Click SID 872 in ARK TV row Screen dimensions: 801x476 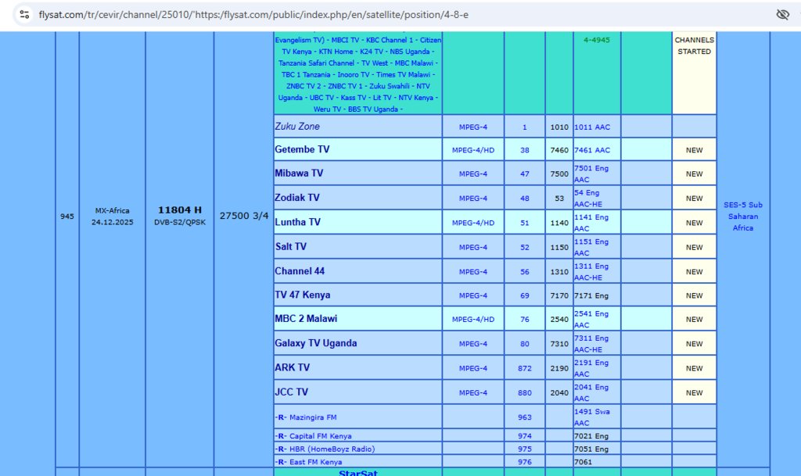(525, 368)
